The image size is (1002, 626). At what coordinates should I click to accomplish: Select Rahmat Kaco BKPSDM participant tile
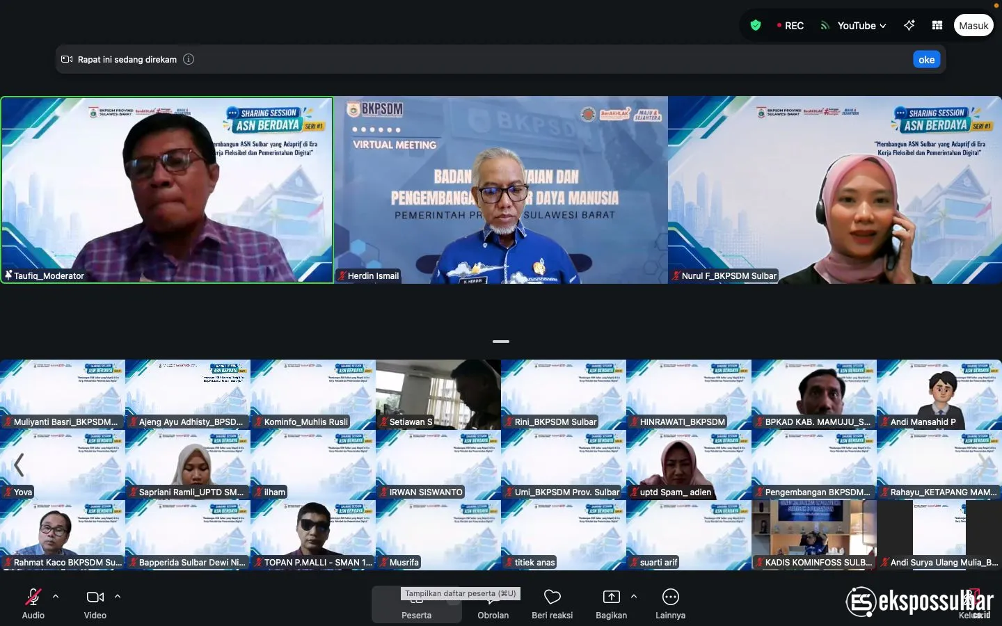[63, 535]
